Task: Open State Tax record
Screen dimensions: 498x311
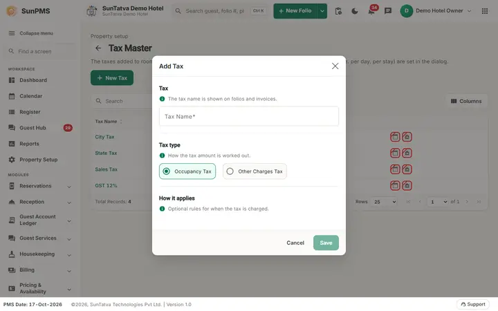Action: click(x=106, y=153)
